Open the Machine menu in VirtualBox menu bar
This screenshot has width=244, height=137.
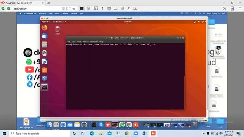point(42,14)
